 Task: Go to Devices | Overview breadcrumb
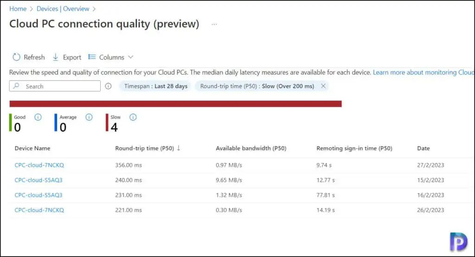[x=63, y=9]
